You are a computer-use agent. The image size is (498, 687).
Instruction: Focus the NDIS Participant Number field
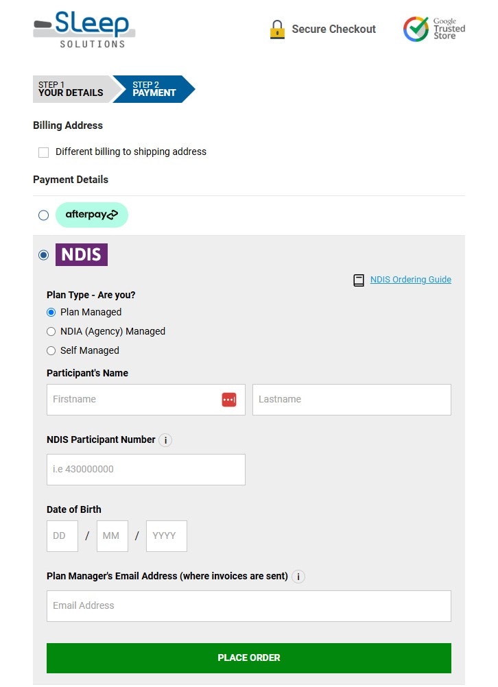145,470
